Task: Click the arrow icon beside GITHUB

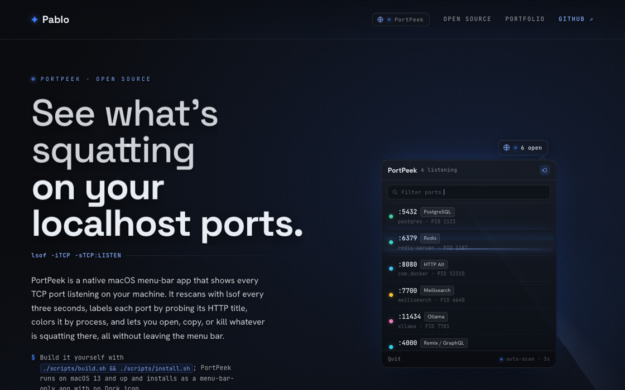Action: [591, 19]
